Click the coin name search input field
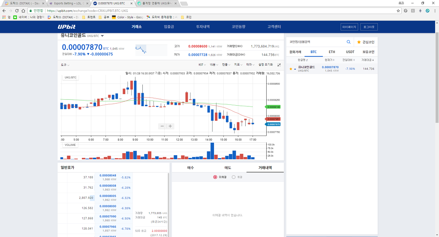Screen dimensions: 439x237 tap(316, 42)
